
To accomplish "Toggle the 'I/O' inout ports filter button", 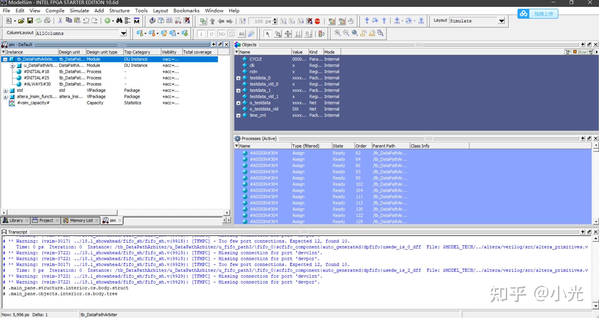I will [x=222, y=34].
